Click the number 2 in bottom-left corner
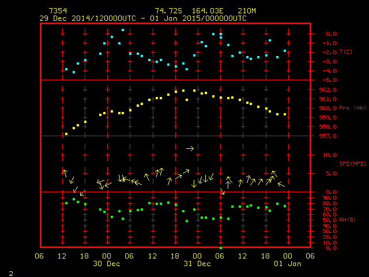369x277 pixels. tap(10, 272)
